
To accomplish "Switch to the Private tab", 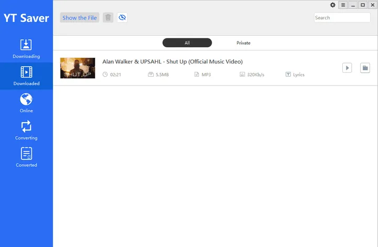I will [x=243, y=43].
